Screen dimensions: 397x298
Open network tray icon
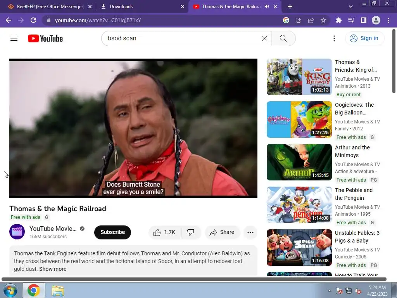coord(349,291)
